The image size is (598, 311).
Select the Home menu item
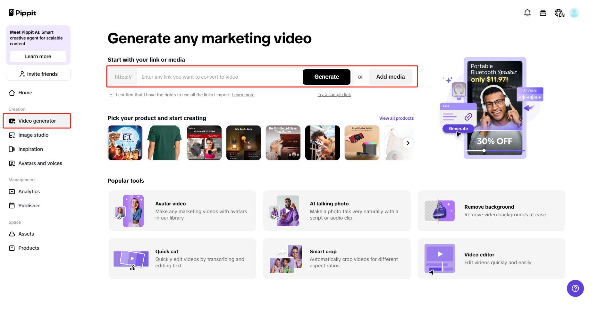pos(25,92)
